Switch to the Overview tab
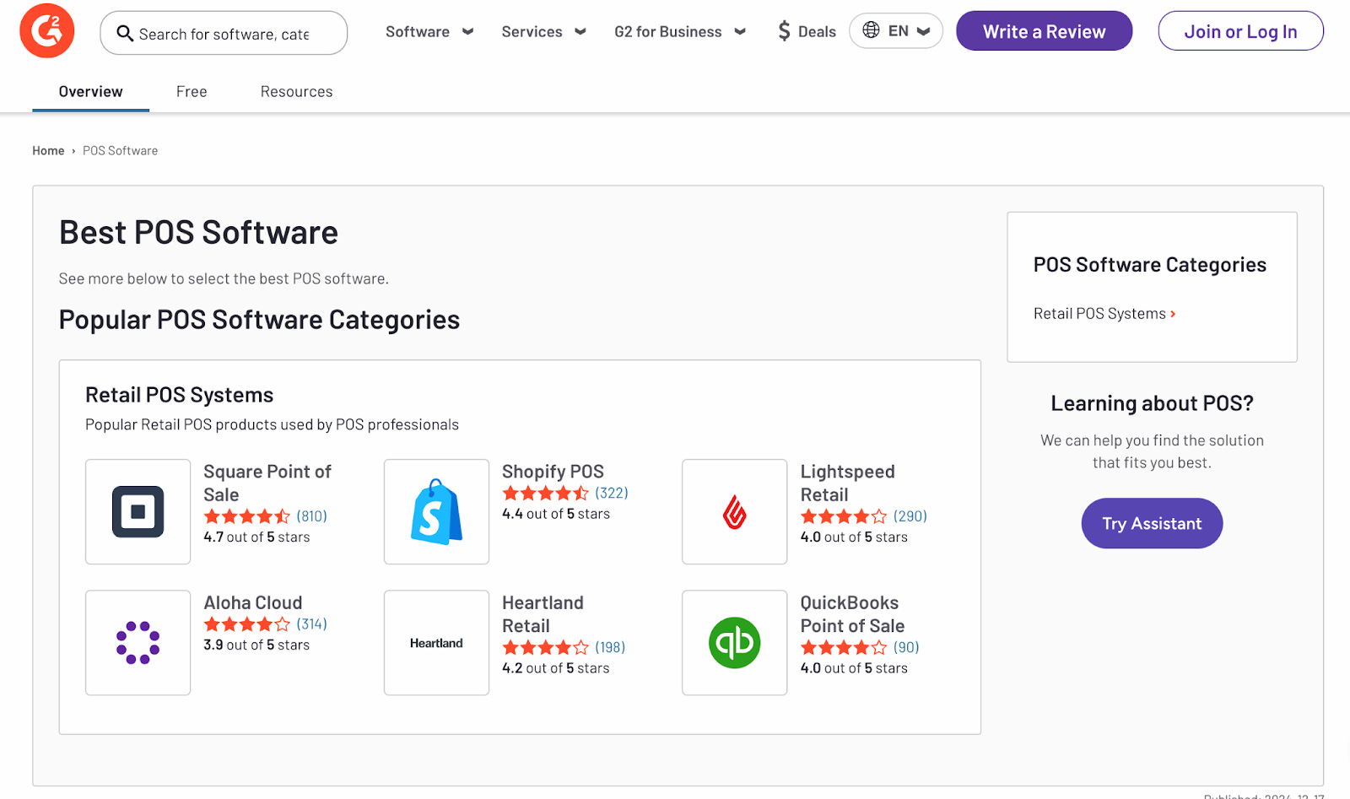Image resolution: width=1350 pixels, height=799 pixels. tap(90, 91)
